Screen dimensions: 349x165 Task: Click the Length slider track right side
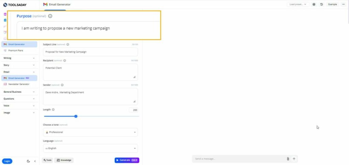pos(108,116)
